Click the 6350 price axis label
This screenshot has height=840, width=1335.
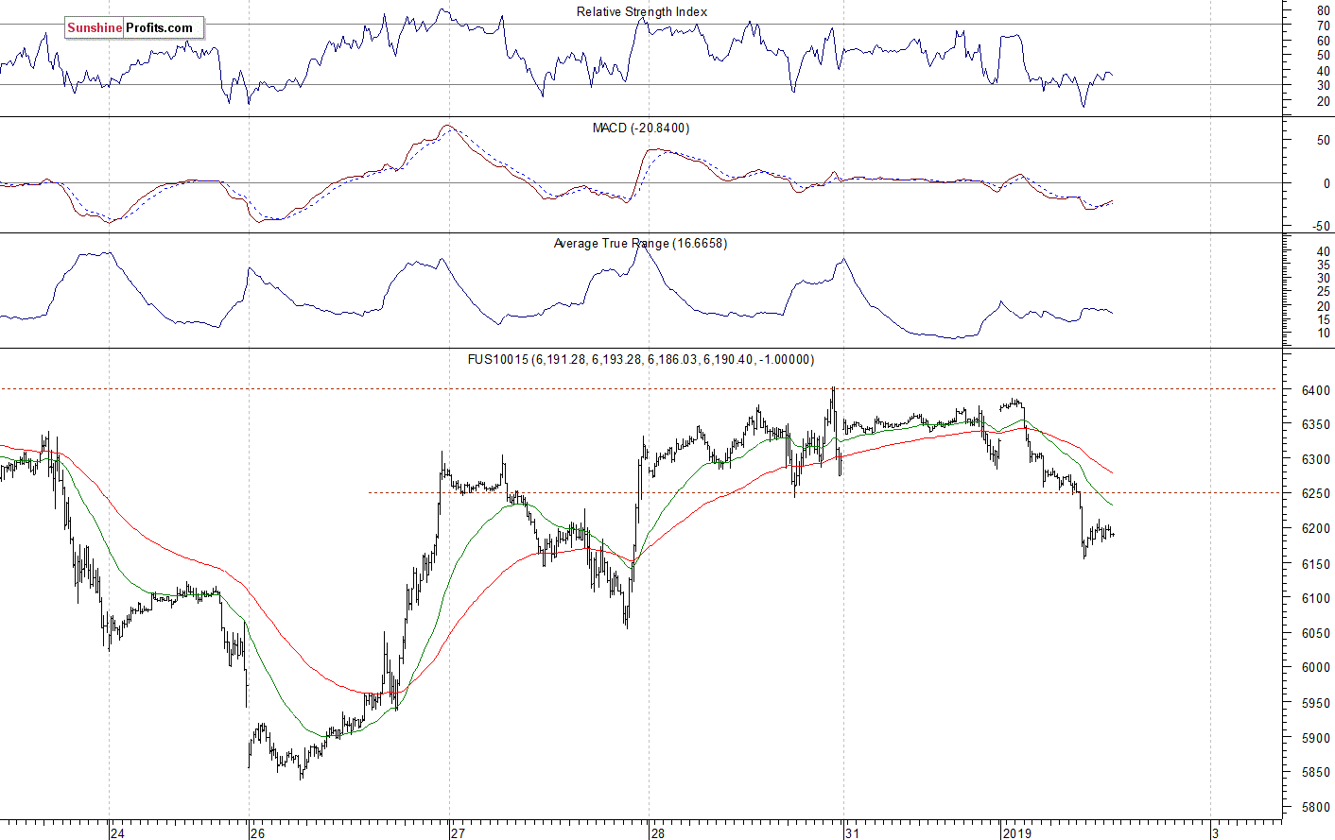[1316, 425]
